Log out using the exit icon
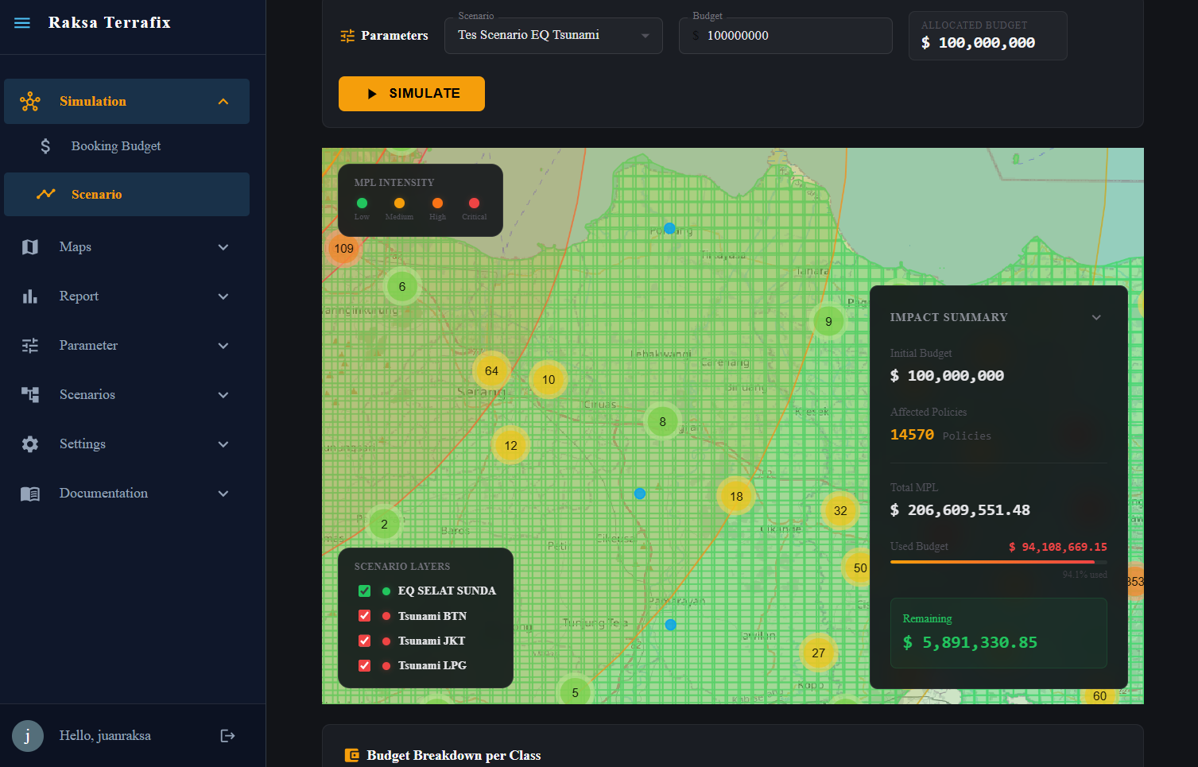 coord(227,736)
